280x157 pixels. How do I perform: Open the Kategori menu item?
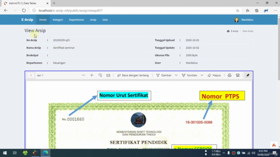[x=58, y=20]
